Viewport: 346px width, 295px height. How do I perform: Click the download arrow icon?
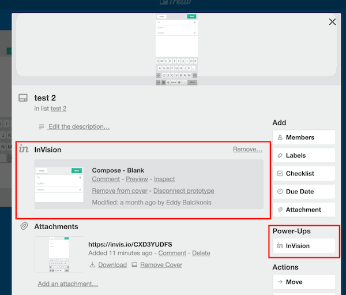coord(92,265)
